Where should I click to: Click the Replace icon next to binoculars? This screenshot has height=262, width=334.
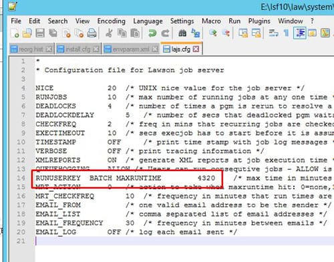pyautogui.click(x=196, y=33)
